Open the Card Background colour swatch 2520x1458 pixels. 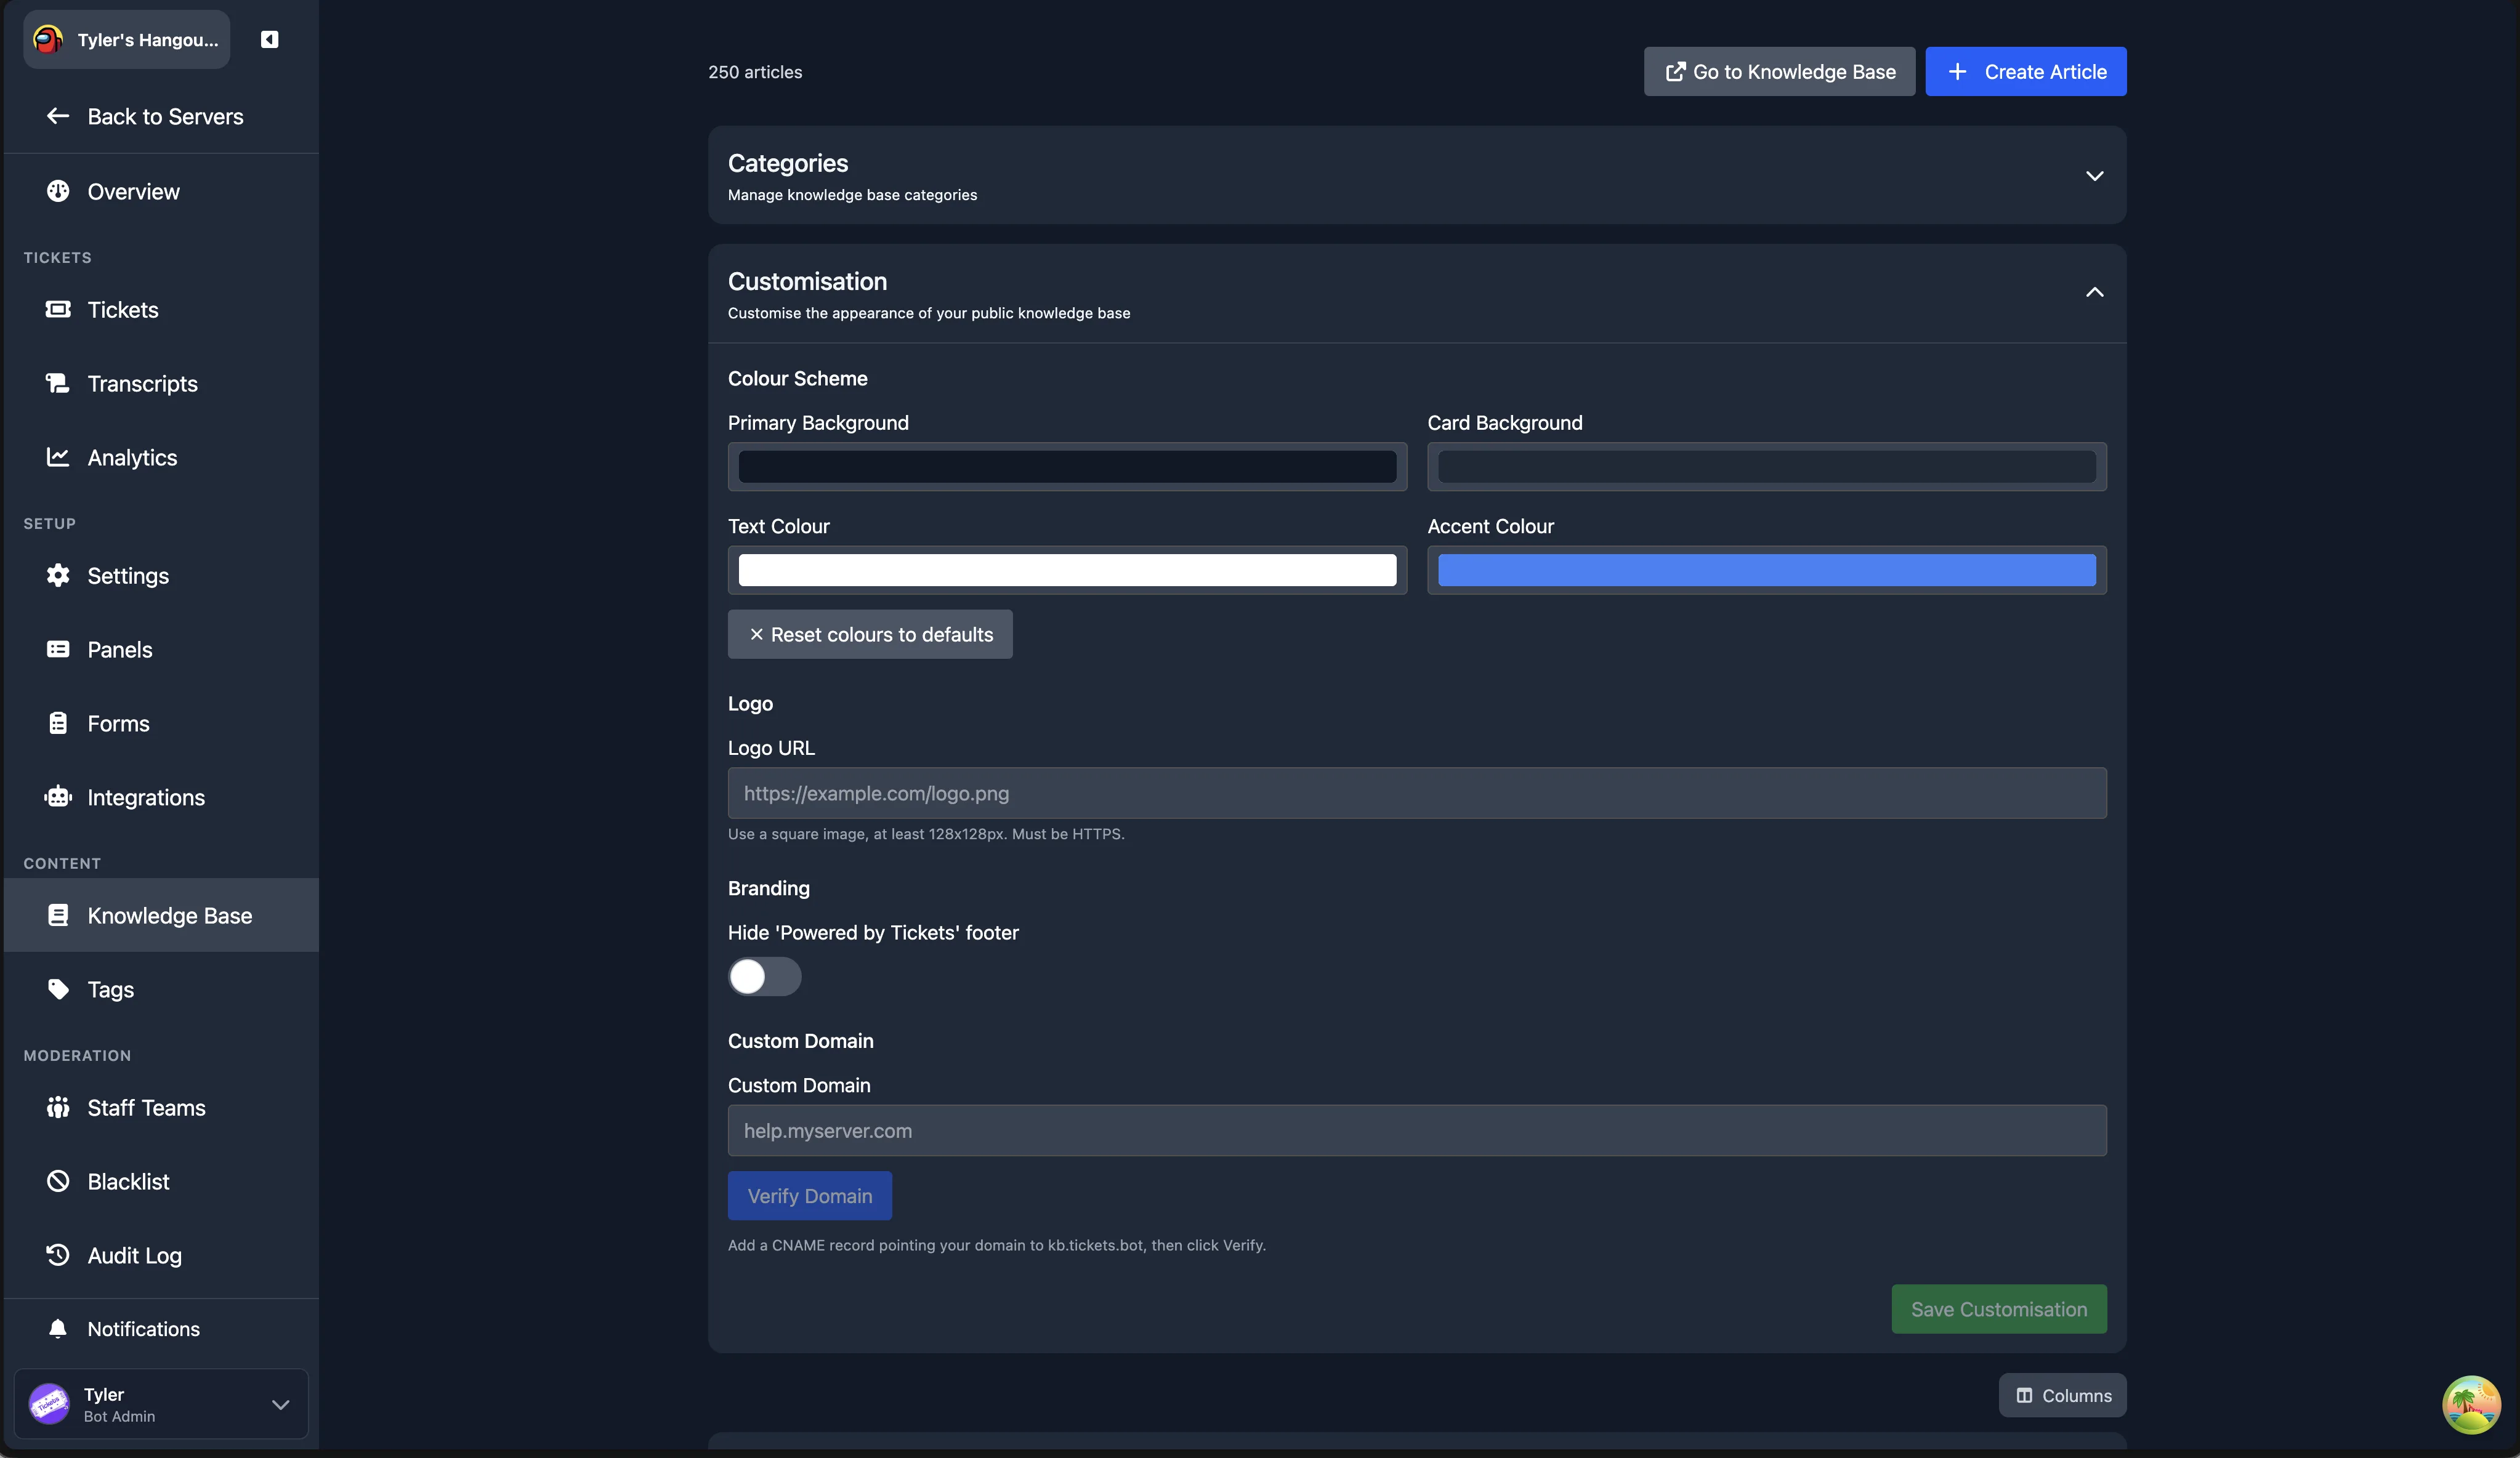pos(1766,466)
